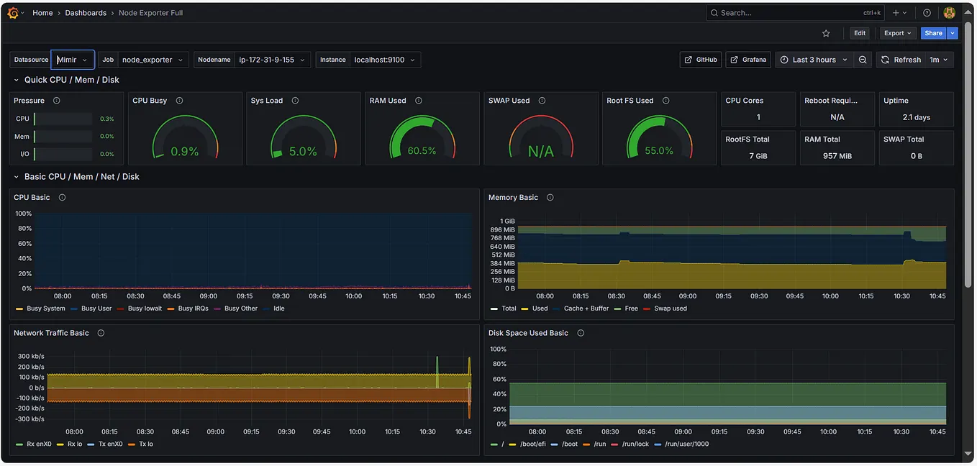The height and width of the screenshot is (466, 977).
Task: Collapse the Quick CPU / Mem / Disk section
Action: 16,80
